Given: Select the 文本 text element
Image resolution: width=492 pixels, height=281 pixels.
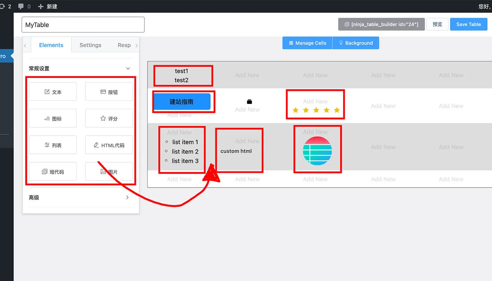Looking at the screenshot, I should click(x=53, y=92).
